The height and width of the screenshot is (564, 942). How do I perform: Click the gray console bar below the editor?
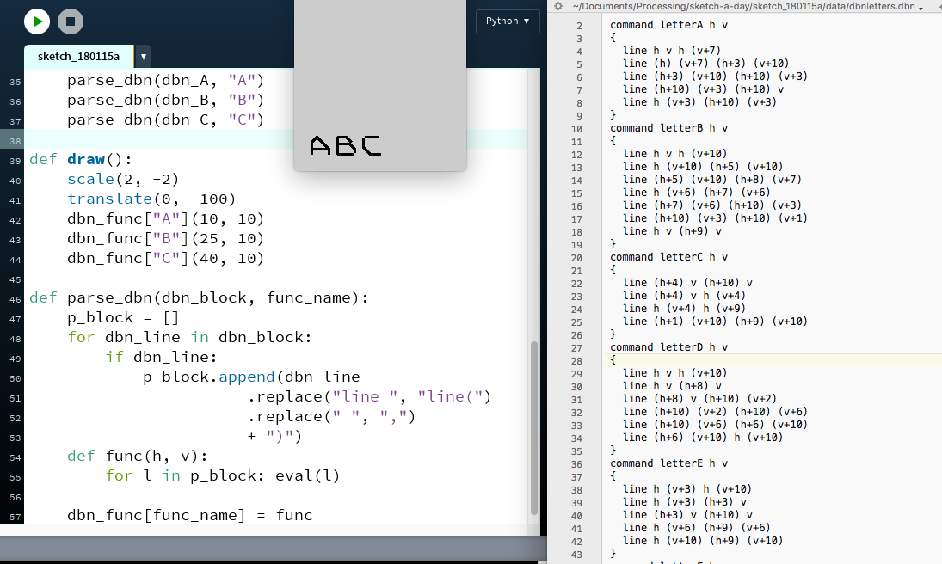[272, 549]
